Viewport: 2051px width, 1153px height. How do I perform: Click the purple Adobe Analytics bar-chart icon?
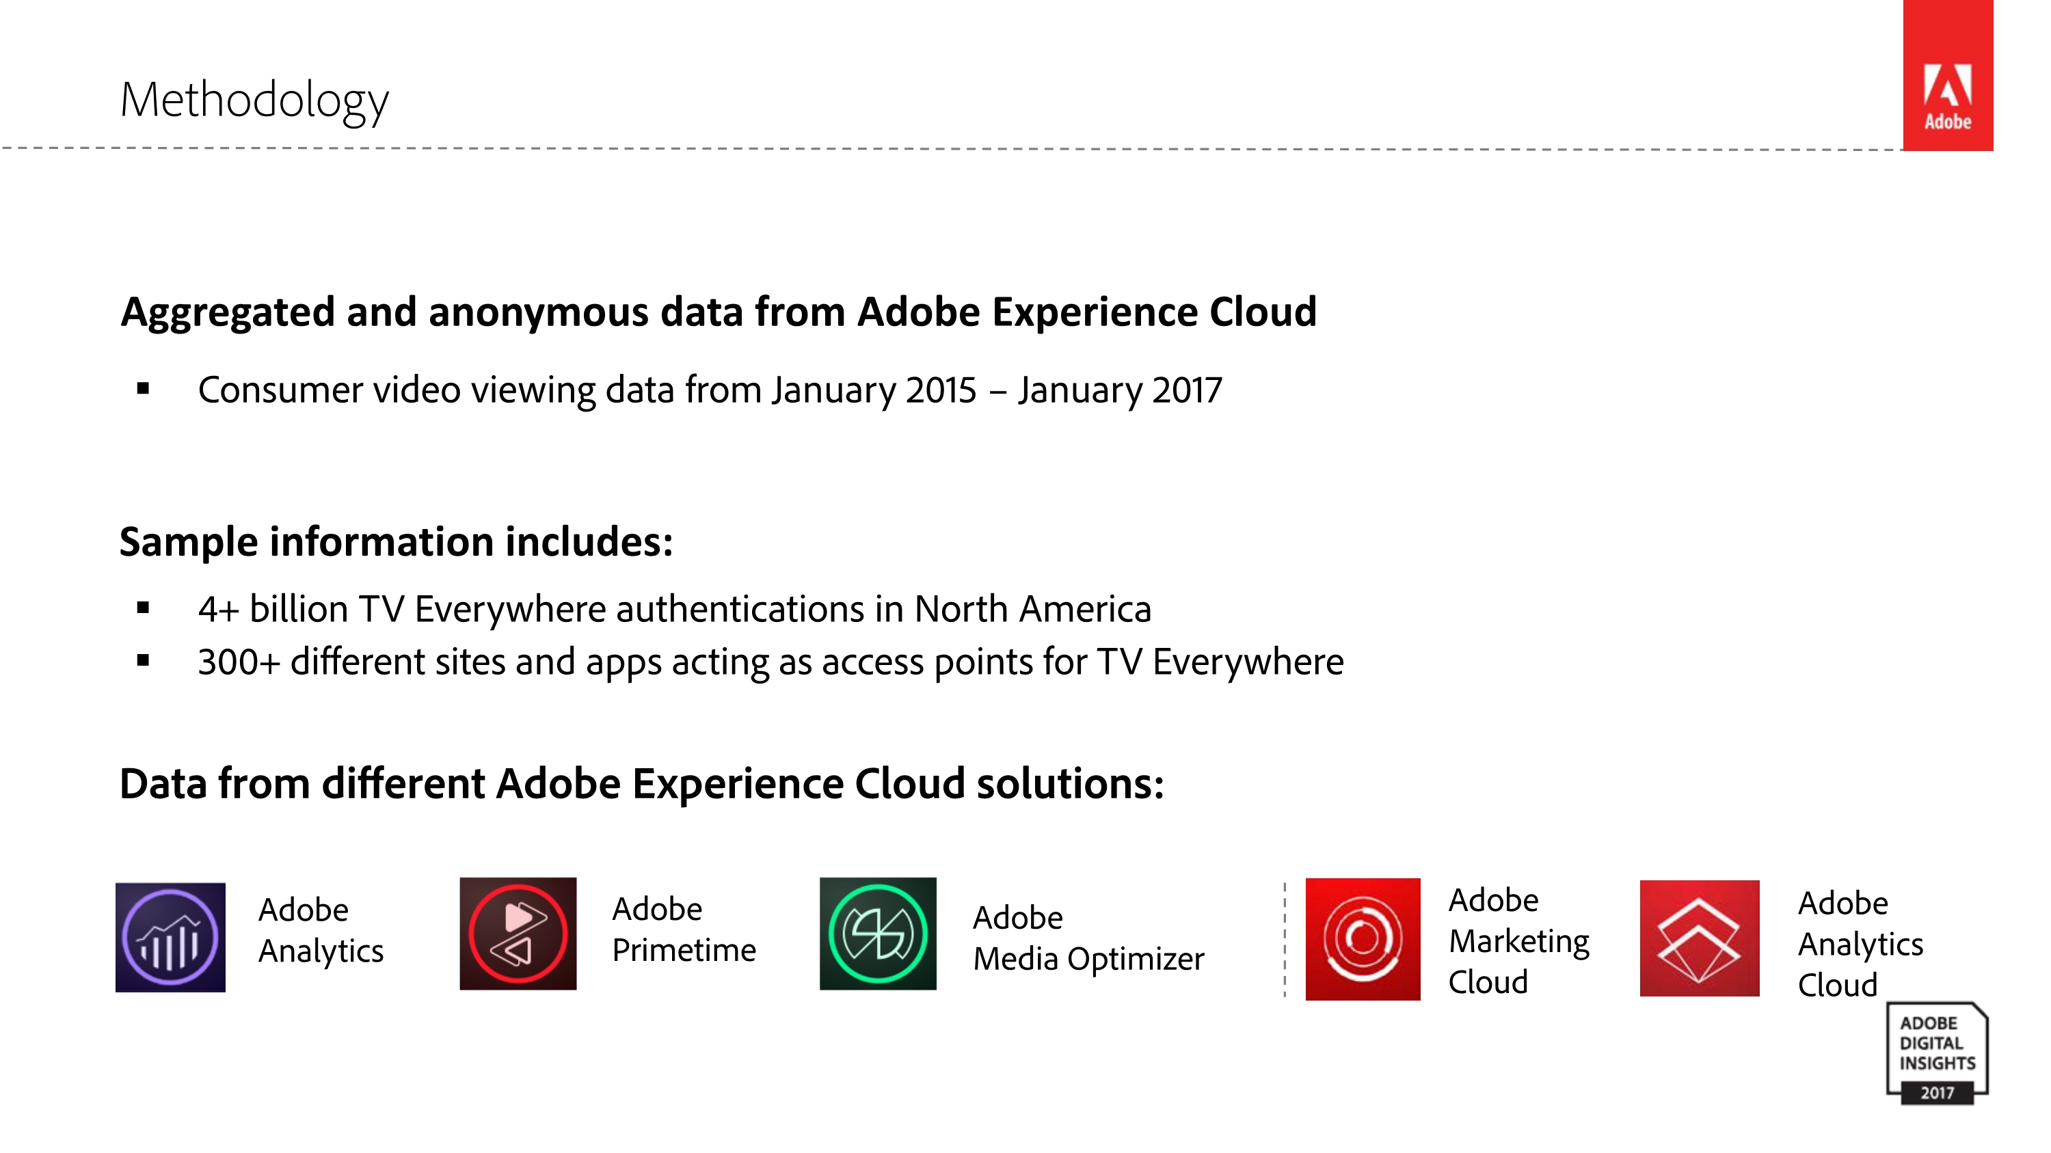[170, 937]
